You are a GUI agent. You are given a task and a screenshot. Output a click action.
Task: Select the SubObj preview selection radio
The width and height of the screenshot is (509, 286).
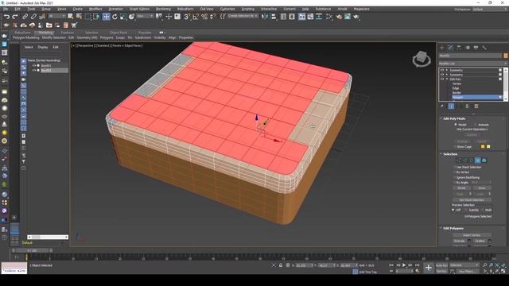tap(467, 210)
